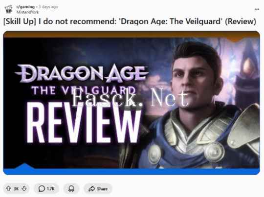The image size is (264, 197).
Task: Open MistandYork's user profile
Action: point(27,12)
